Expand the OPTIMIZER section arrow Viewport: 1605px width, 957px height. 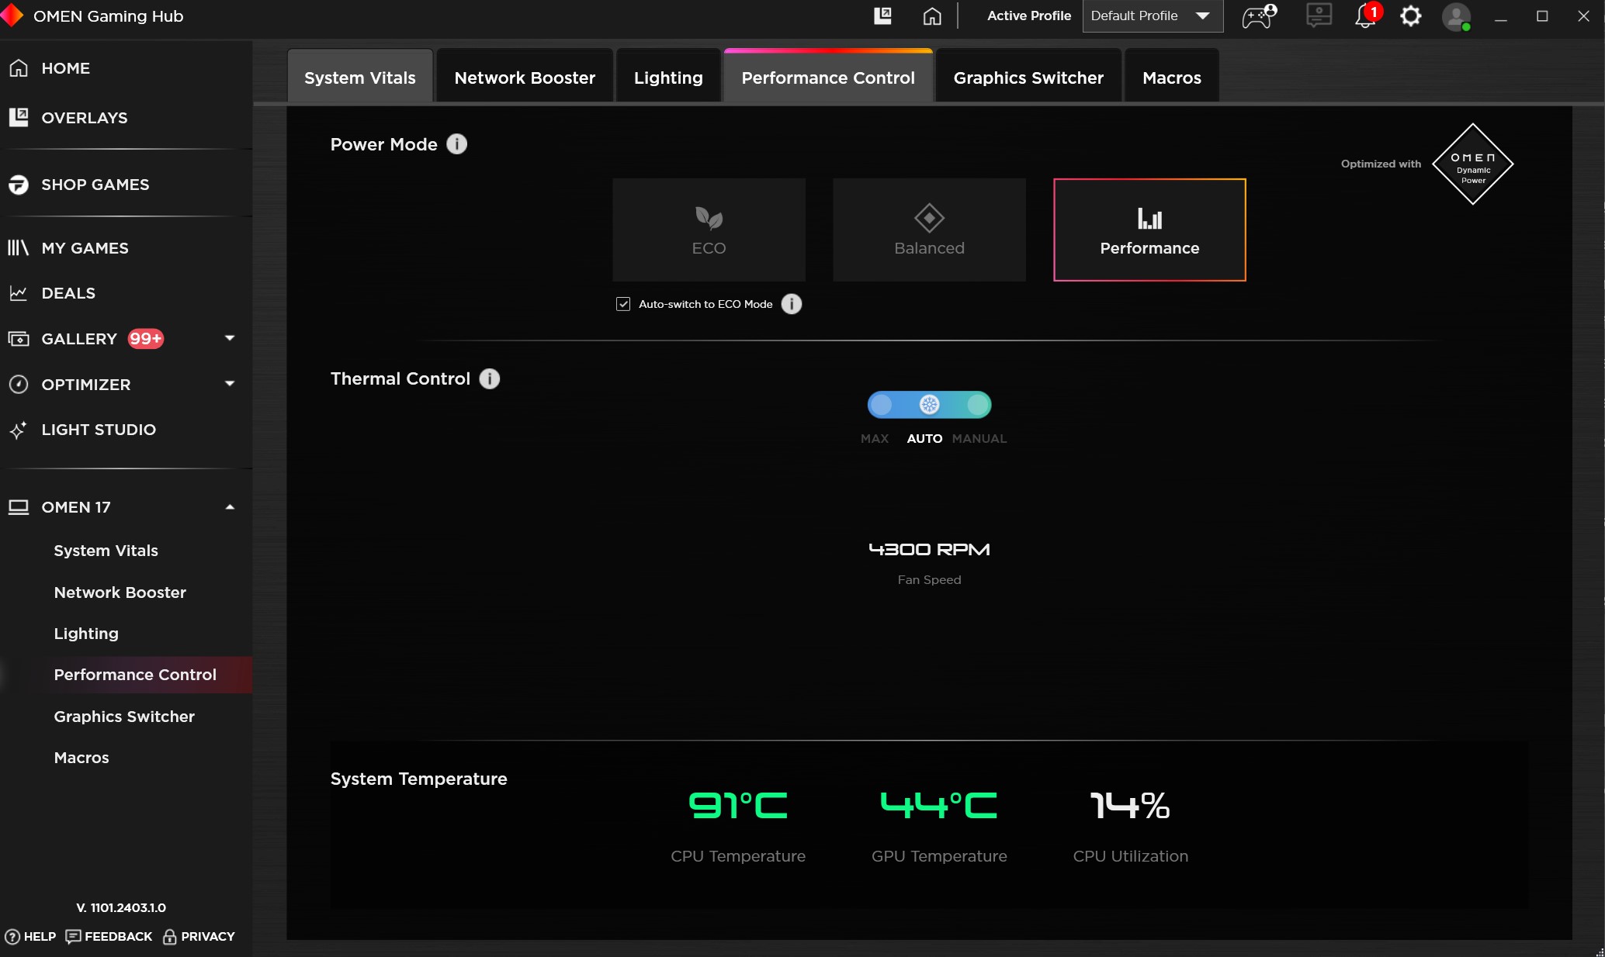pos(230,384)
